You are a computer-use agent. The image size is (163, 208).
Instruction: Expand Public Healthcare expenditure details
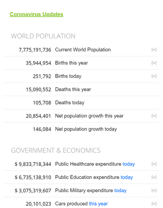coord(154,164)
